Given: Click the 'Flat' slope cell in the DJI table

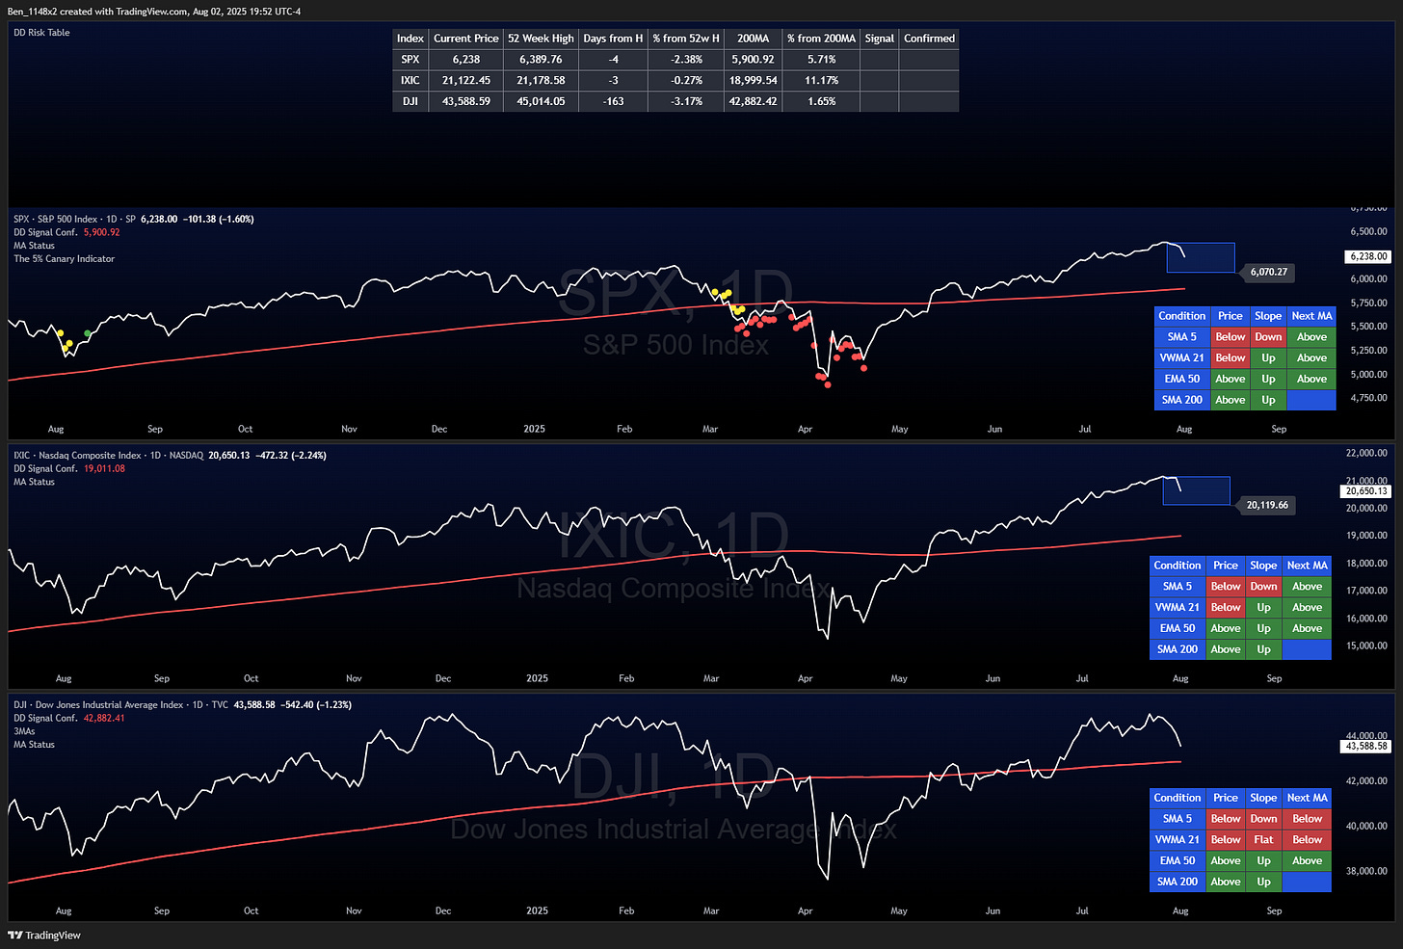Looking at the screenshot, I should 1263,840.
